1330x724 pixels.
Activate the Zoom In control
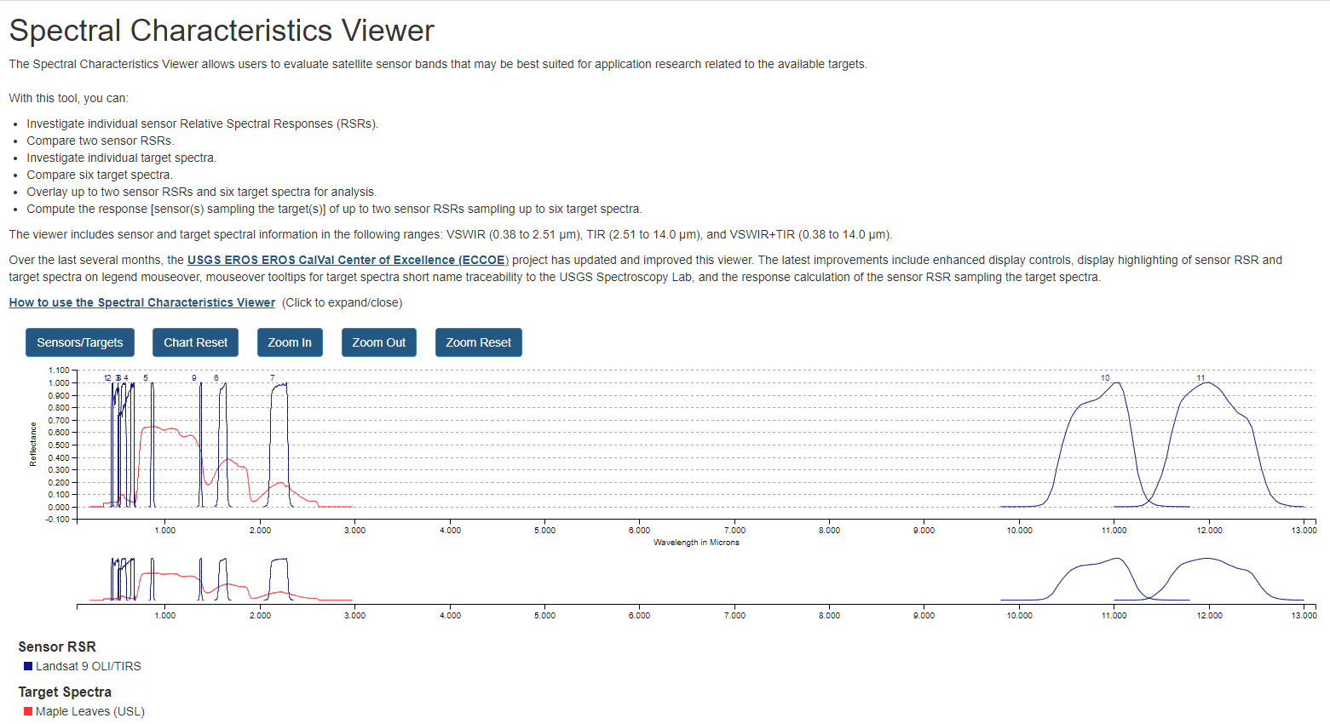coord(290,342)
